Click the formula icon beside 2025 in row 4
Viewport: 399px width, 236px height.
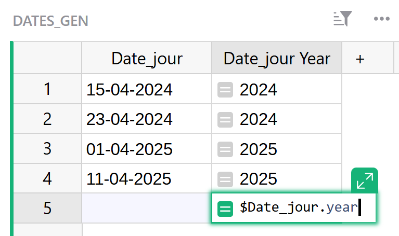pos(225,179)
